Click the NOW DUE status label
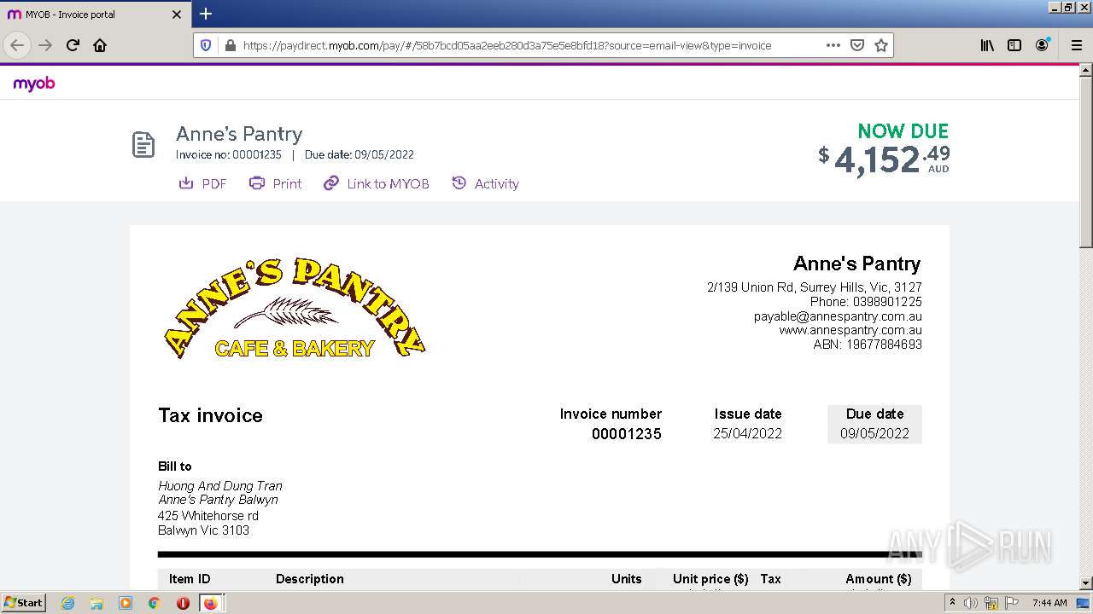This screenshot has width=1093, height=614. click(903, 131)
